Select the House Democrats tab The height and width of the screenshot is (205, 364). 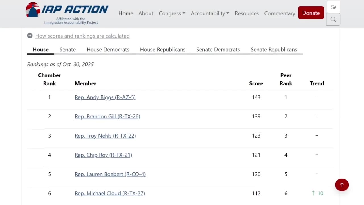(x=108, y=50)
